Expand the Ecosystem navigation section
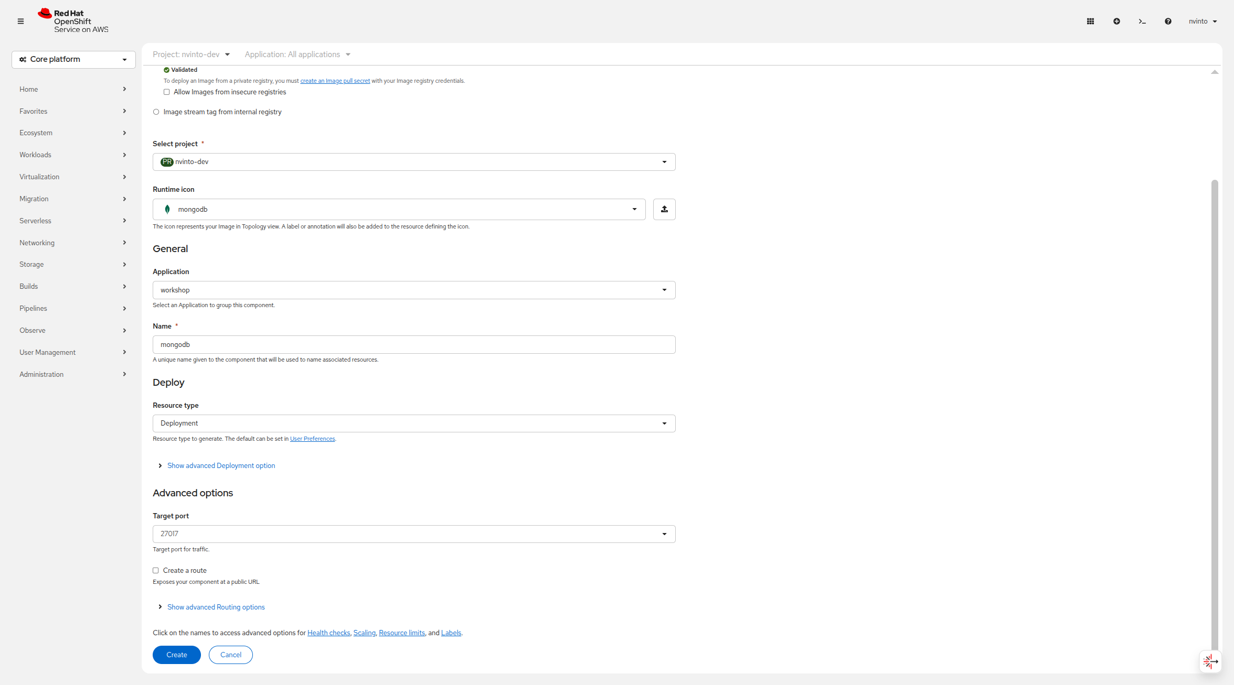 coord(73,133)
